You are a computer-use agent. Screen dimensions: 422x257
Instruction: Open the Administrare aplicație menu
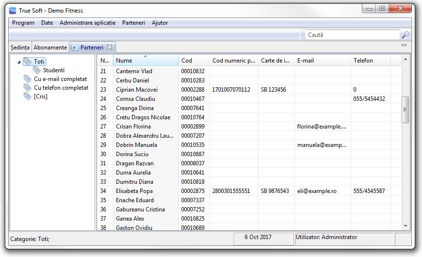[x=87, y=23]
